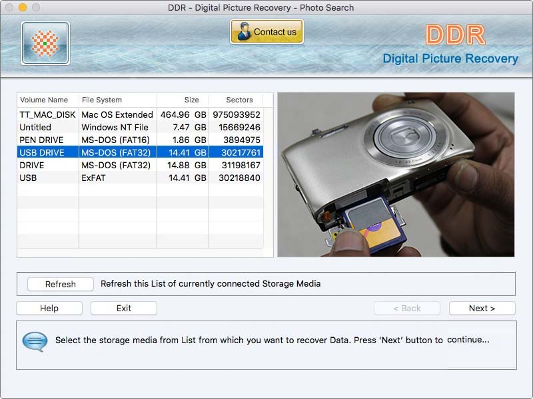Viewport: 533px width, 399px height.
Task: Click sectors value 30218840
Action: click(x=239, y=178)
